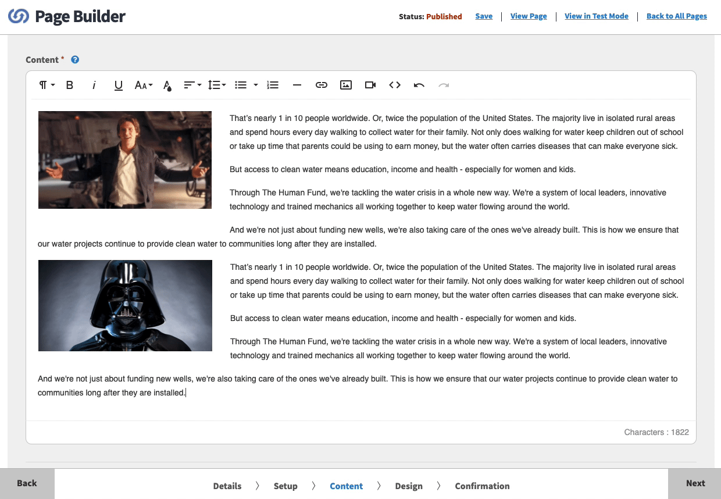Select the Content step
The height and width of the screenshot is (499, 721).
pos(347,486)
